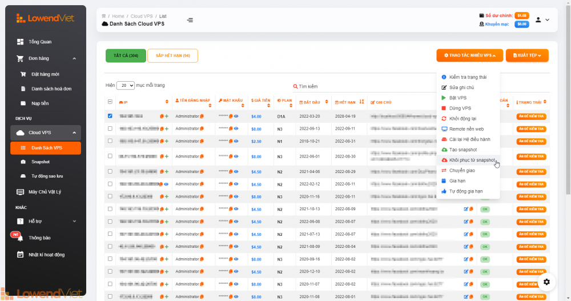Image resolution: width=571 pixels, height=301 pixels.
Task: Choose Gia hạn
Action: coord(468,181)
